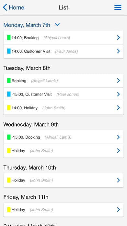Expand the Monday, March 7th date dropdown

tap(57, 25)
